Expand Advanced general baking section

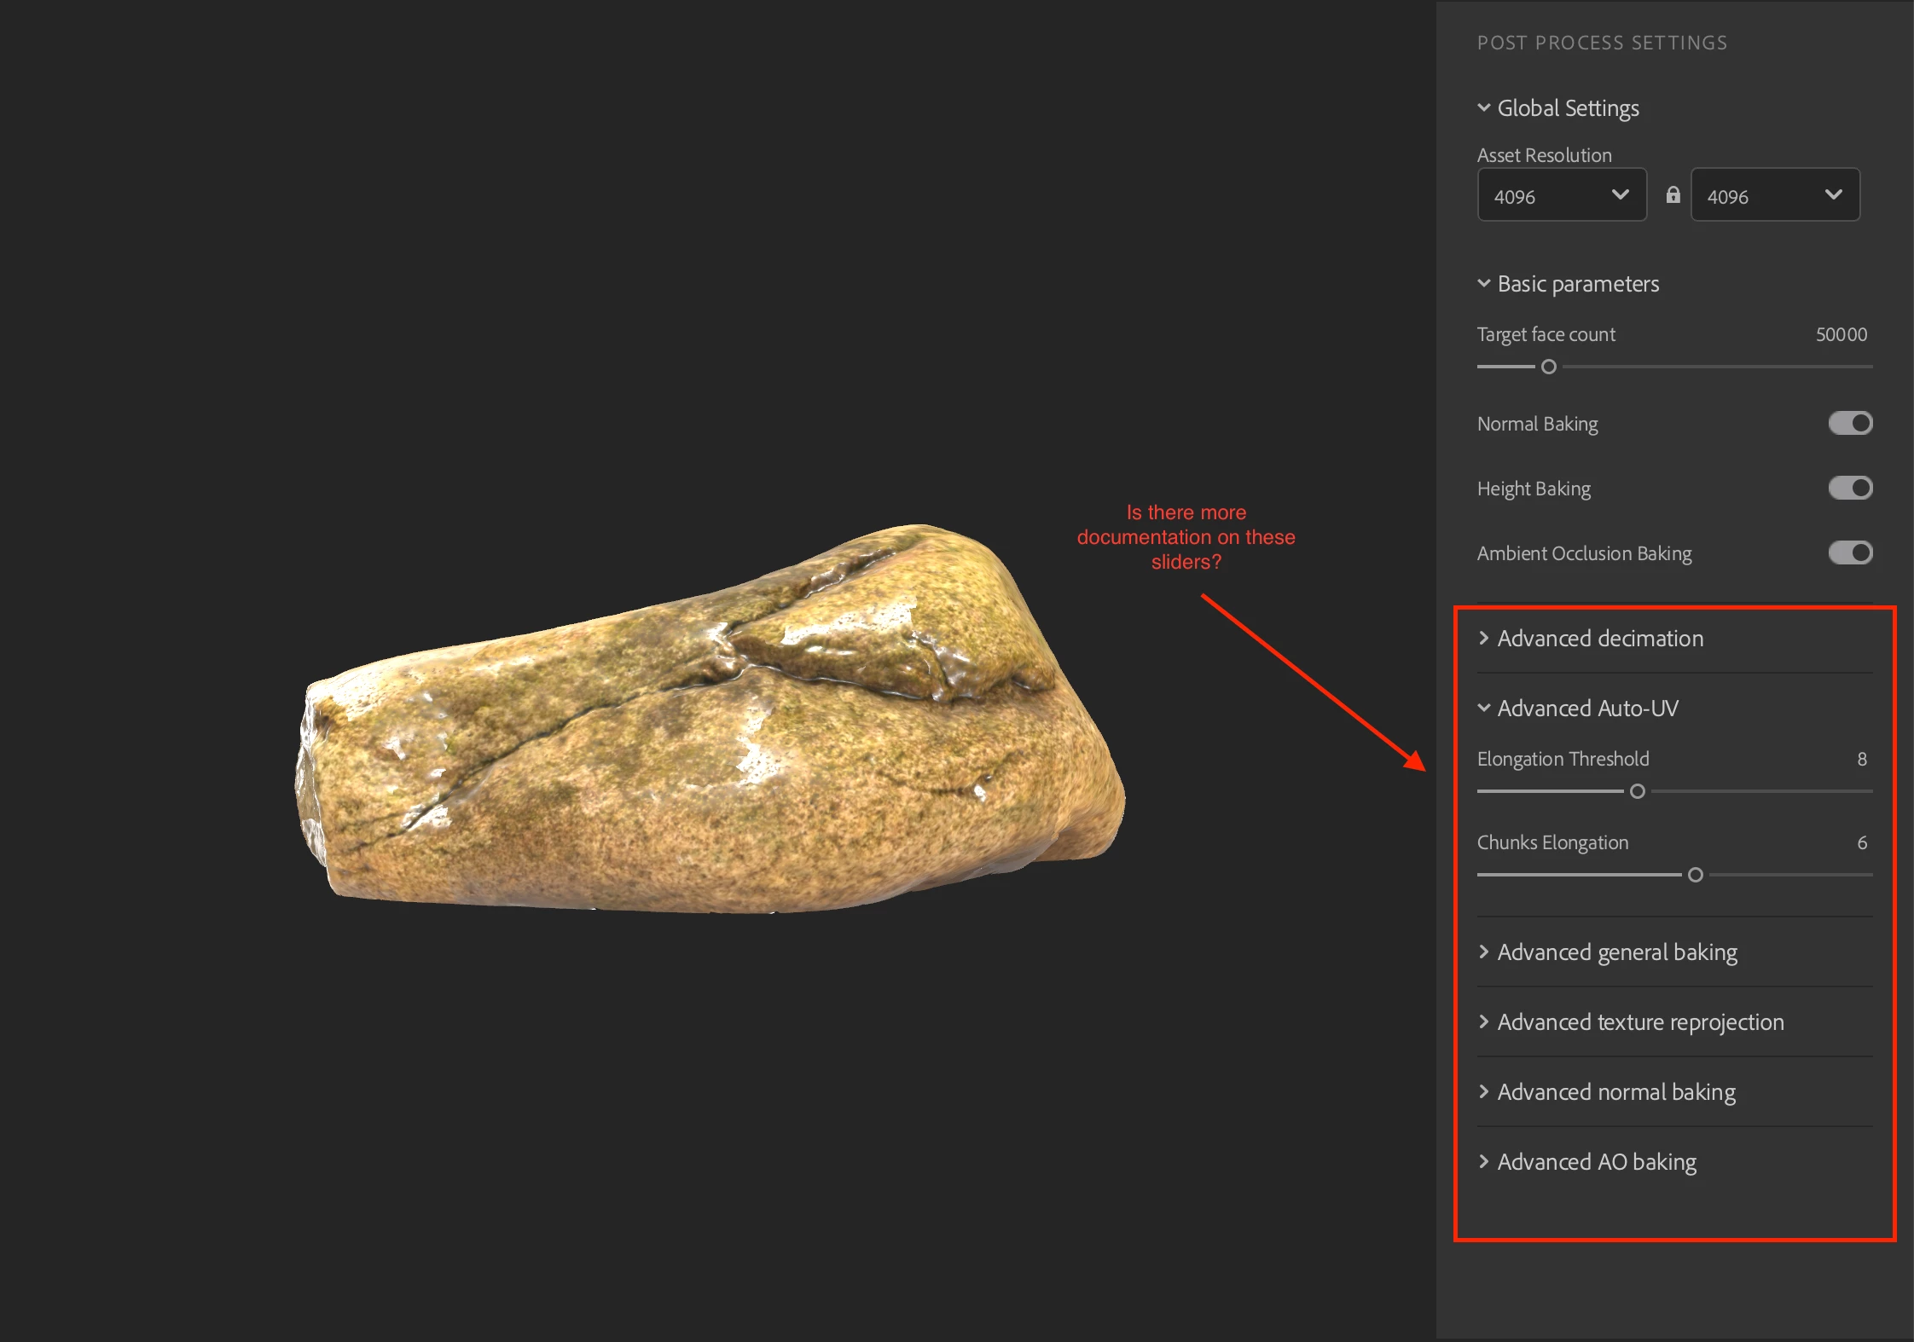pyautogui.click(x=1608, y=952)
